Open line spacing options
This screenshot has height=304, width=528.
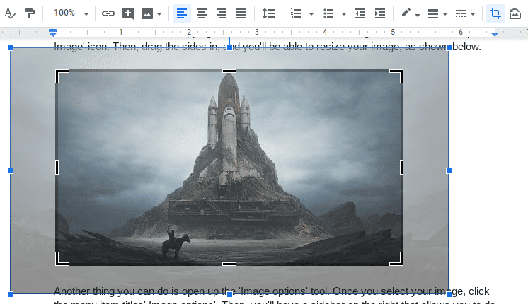click(x=268, y=13)
